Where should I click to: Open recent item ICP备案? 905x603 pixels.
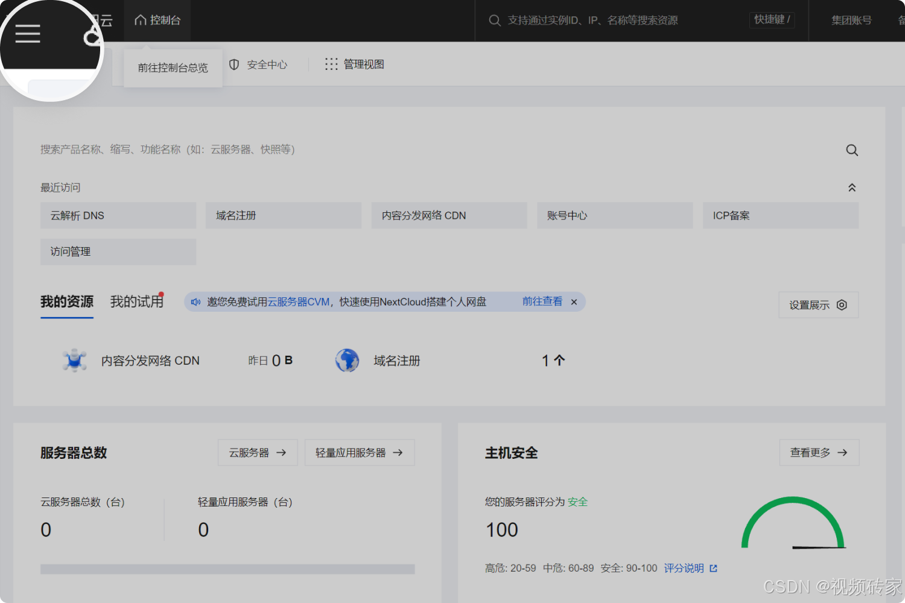tap(781, 216)
